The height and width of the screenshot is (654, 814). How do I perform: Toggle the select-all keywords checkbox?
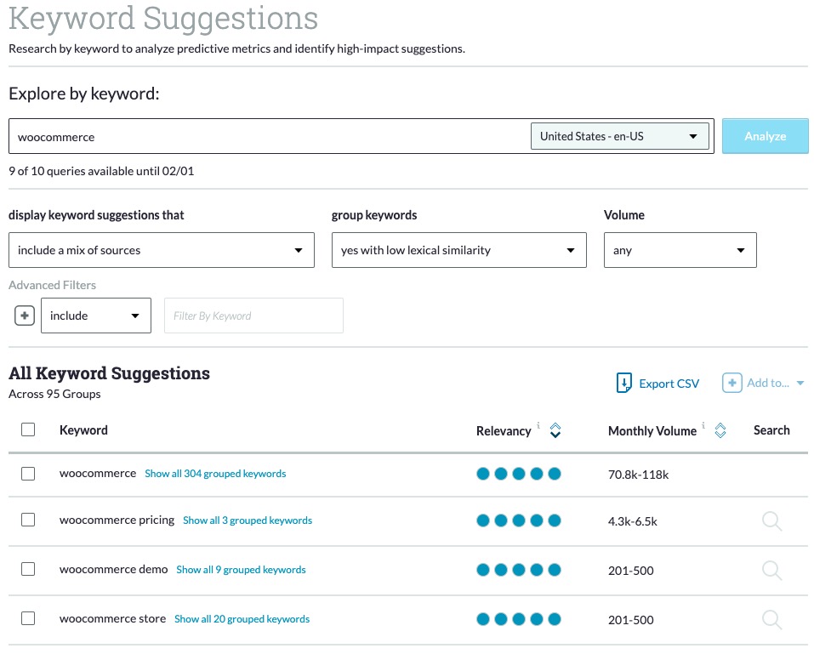pos(28,429)
